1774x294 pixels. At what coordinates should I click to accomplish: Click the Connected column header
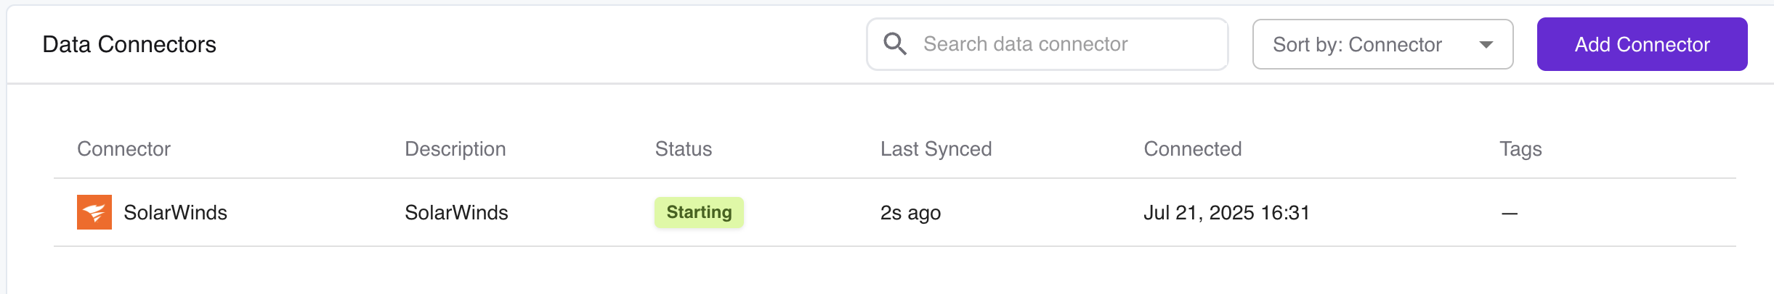pos(1192,149)
